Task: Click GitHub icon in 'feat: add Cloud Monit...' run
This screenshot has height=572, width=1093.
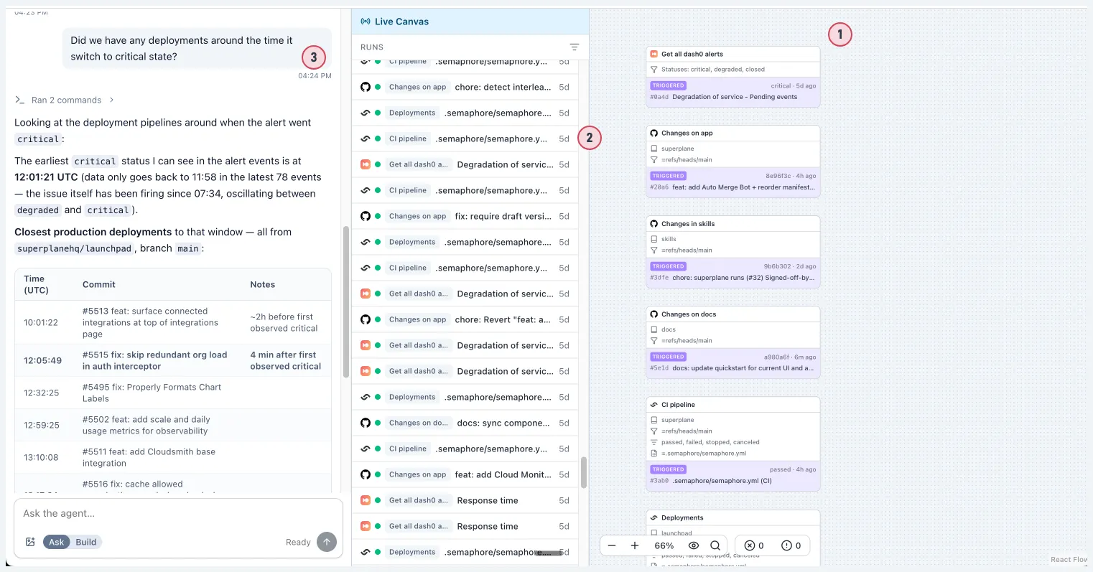Action: 366,474
